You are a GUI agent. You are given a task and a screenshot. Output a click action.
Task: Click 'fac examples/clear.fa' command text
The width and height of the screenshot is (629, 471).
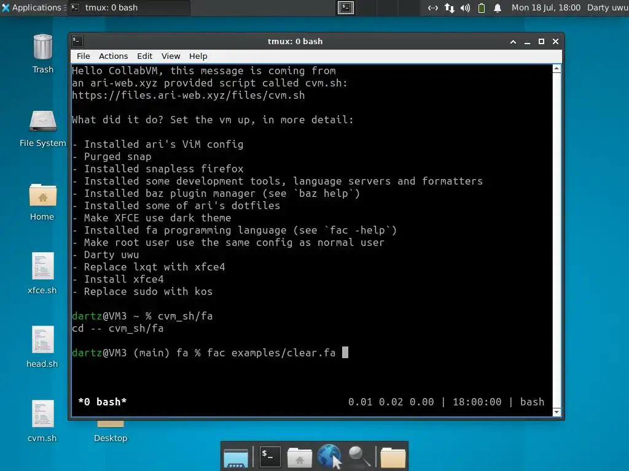click(x=271, y=353)
